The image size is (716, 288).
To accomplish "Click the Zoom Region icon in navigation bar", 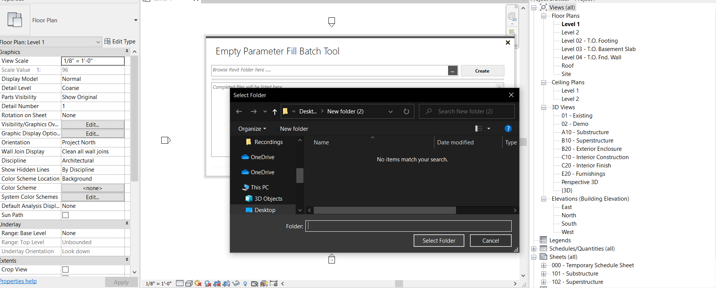I will [512, 32].
